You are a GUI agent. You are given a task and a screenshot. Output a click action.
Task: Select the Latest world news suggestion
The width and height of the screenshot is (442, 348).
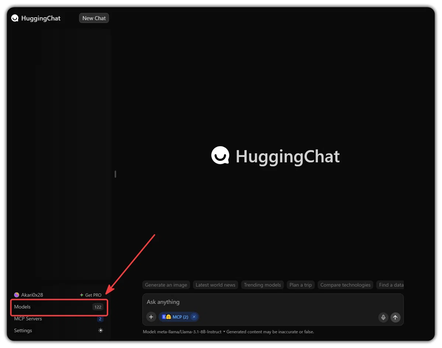point(215,285)
